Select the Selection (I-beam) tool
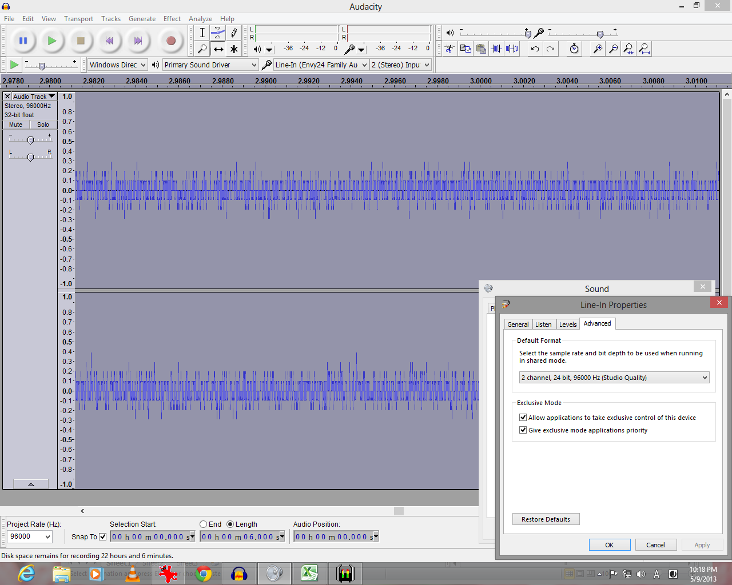The height and width of the screenshot is (585, 732). pos(202,33)
